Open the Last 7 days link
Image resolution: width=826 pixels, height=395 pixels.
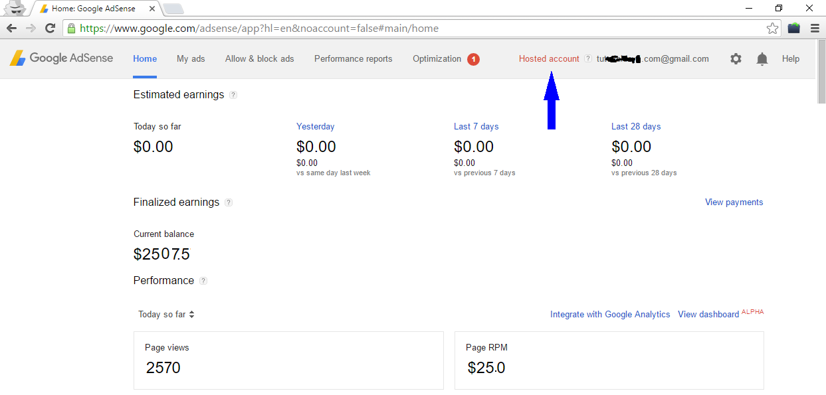click(476, 127)
